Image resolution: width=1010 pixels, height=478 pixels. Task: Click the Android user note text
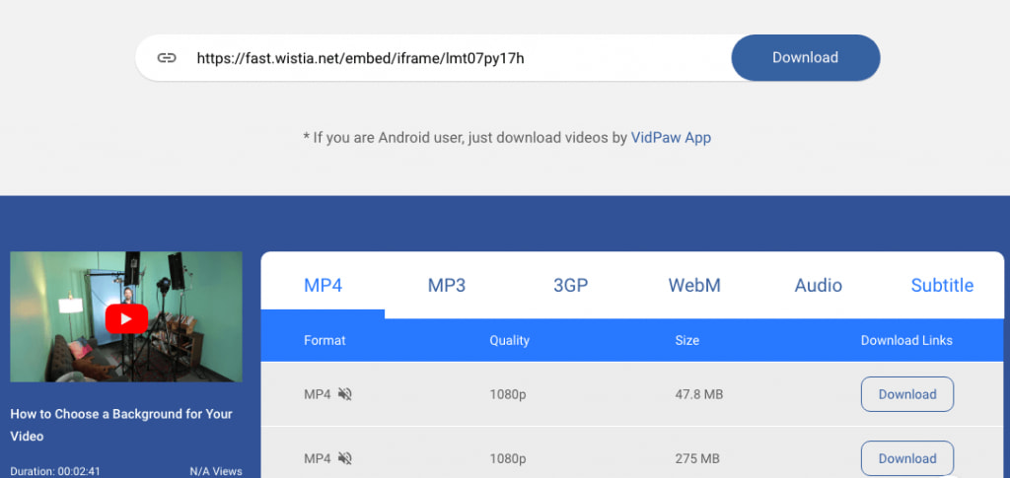tap(507, 138)
